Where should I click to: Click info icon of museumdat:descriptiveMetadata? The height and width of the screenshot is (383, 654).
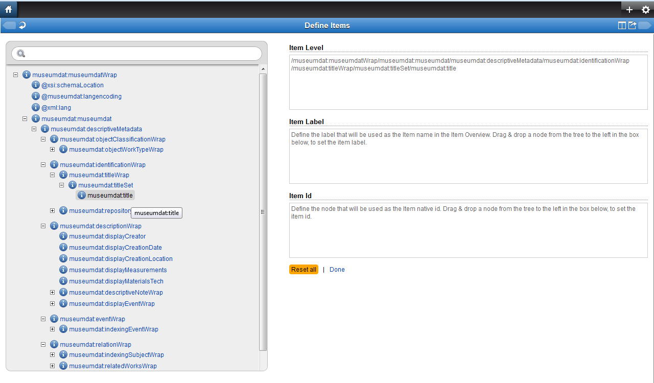click(45, 129)
